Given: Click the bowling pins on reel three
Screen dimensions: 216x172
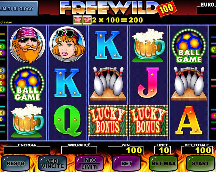Looking at the screenshot, I should (x=108, y=83).
